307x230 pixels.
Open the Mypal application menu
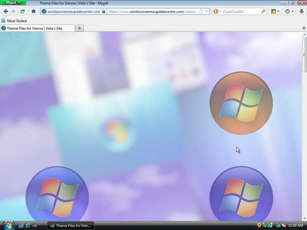pos(13,2)
